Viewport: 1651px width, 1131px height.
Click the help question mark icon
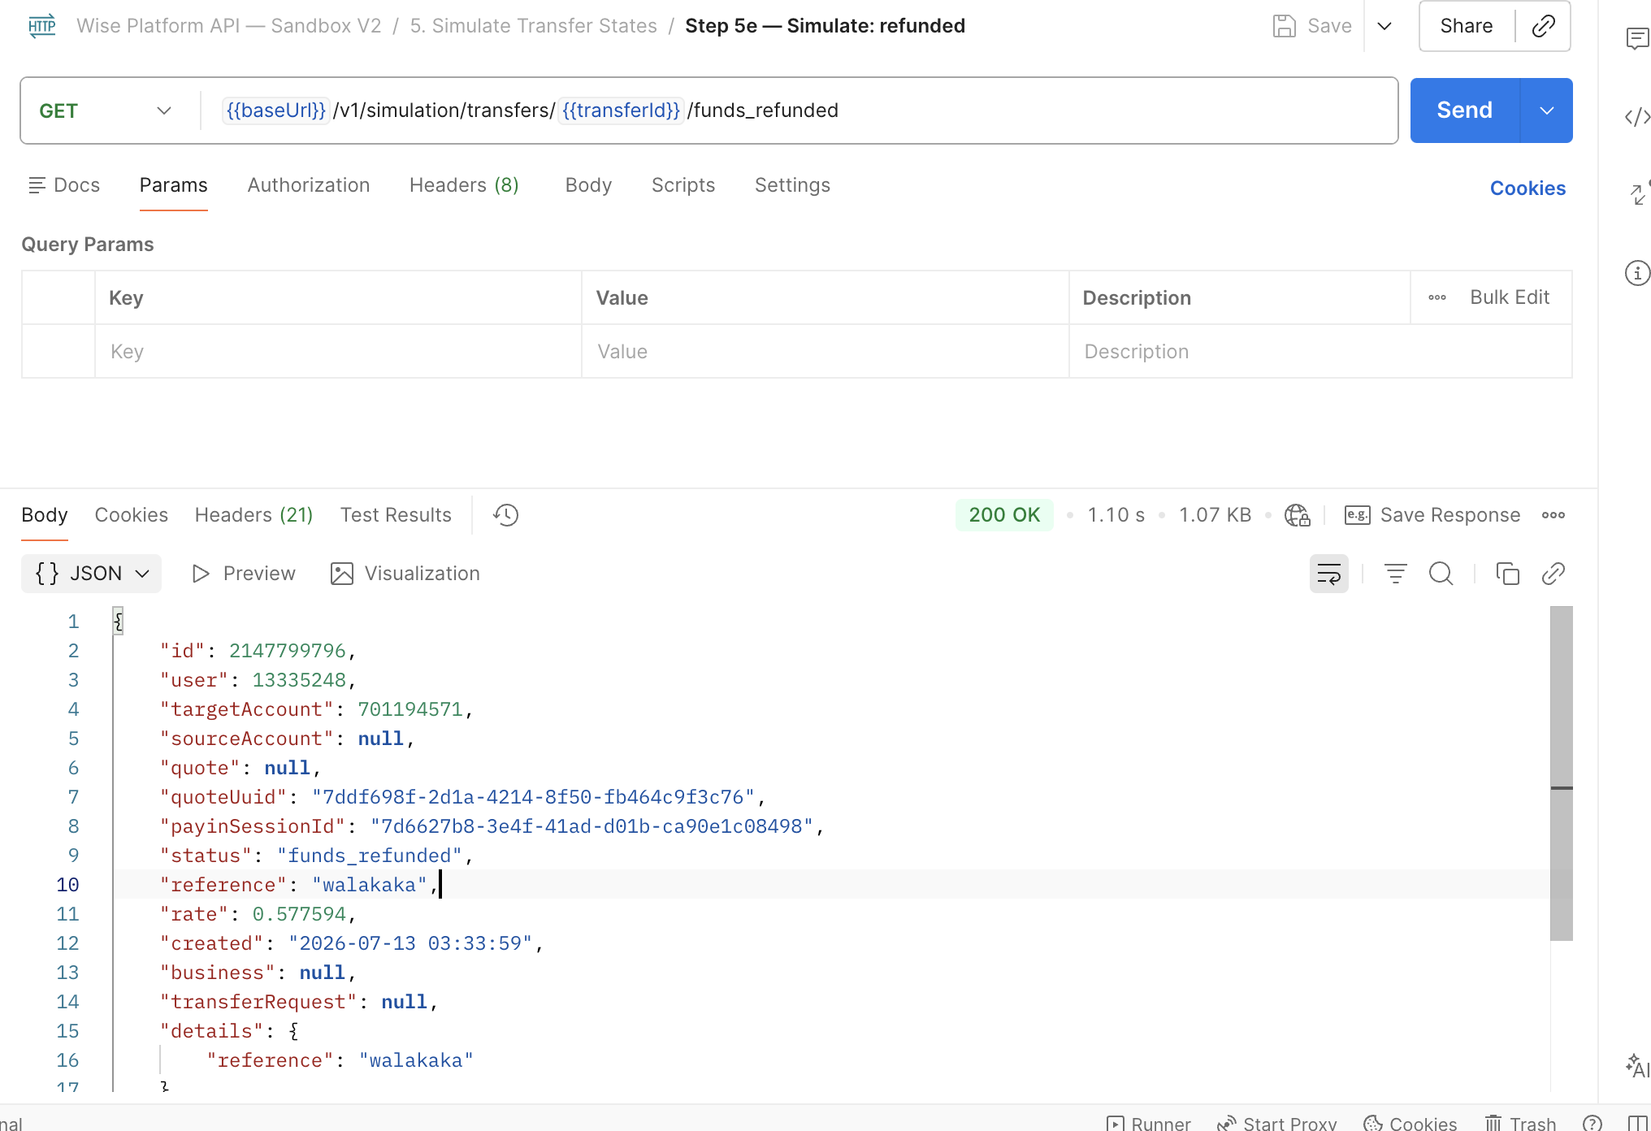[x=1592, y=1123]
